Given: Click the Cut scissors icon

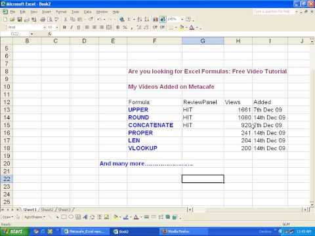Looking at the screenshot, I should click(x=66, y=20).
